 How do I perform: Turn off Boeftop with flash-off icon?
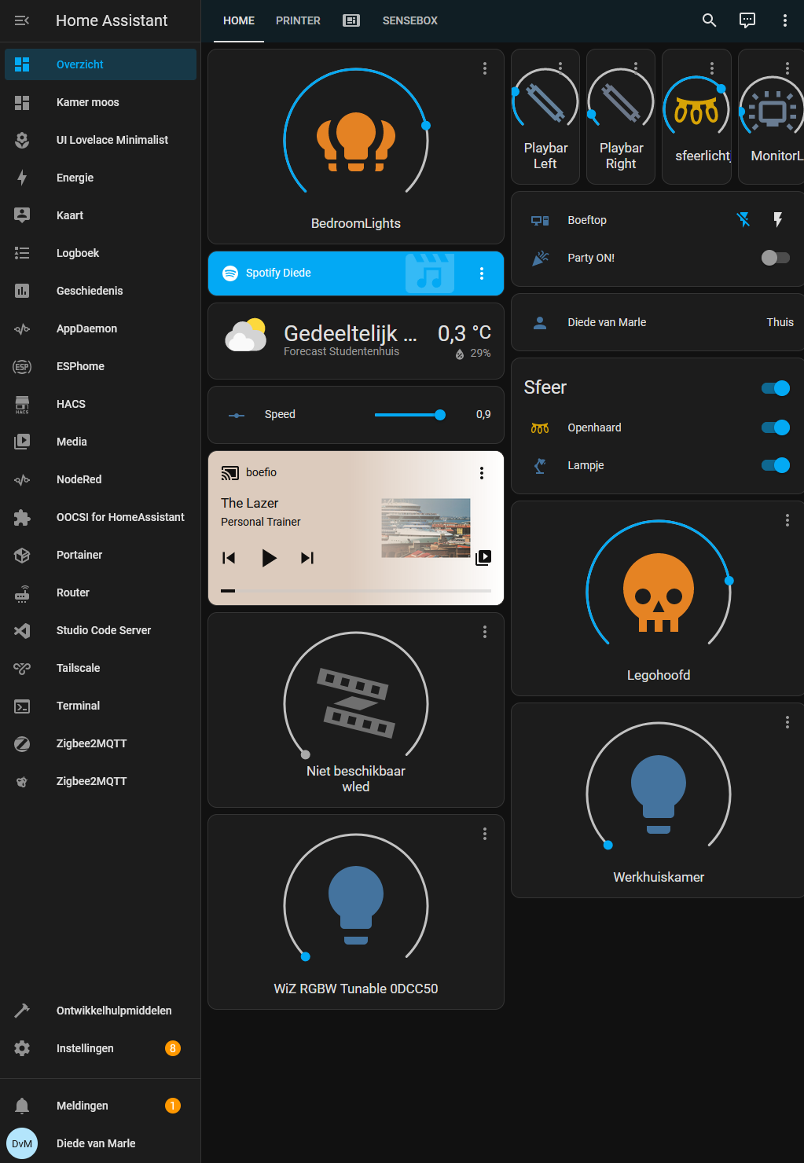click(x=743, y=220)
